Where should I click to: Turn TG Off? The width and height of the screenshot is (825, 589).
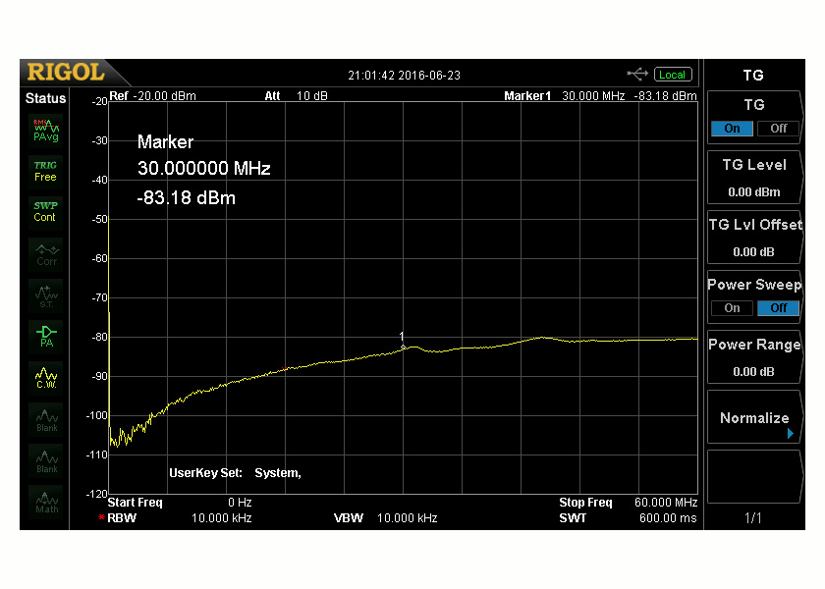pos(778,129)
